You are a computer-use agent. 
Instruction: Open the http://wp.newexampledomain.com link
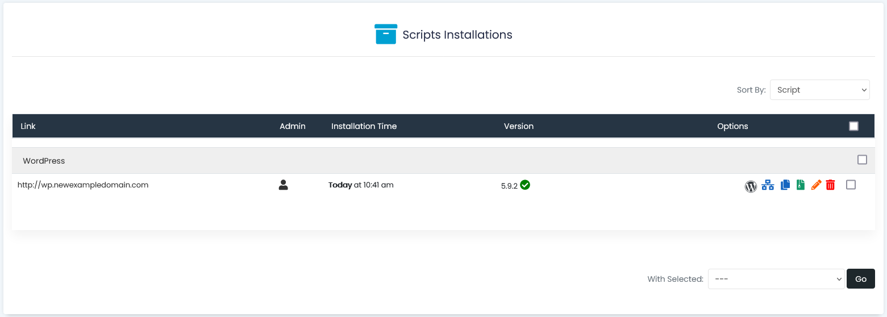pos(83,185)
